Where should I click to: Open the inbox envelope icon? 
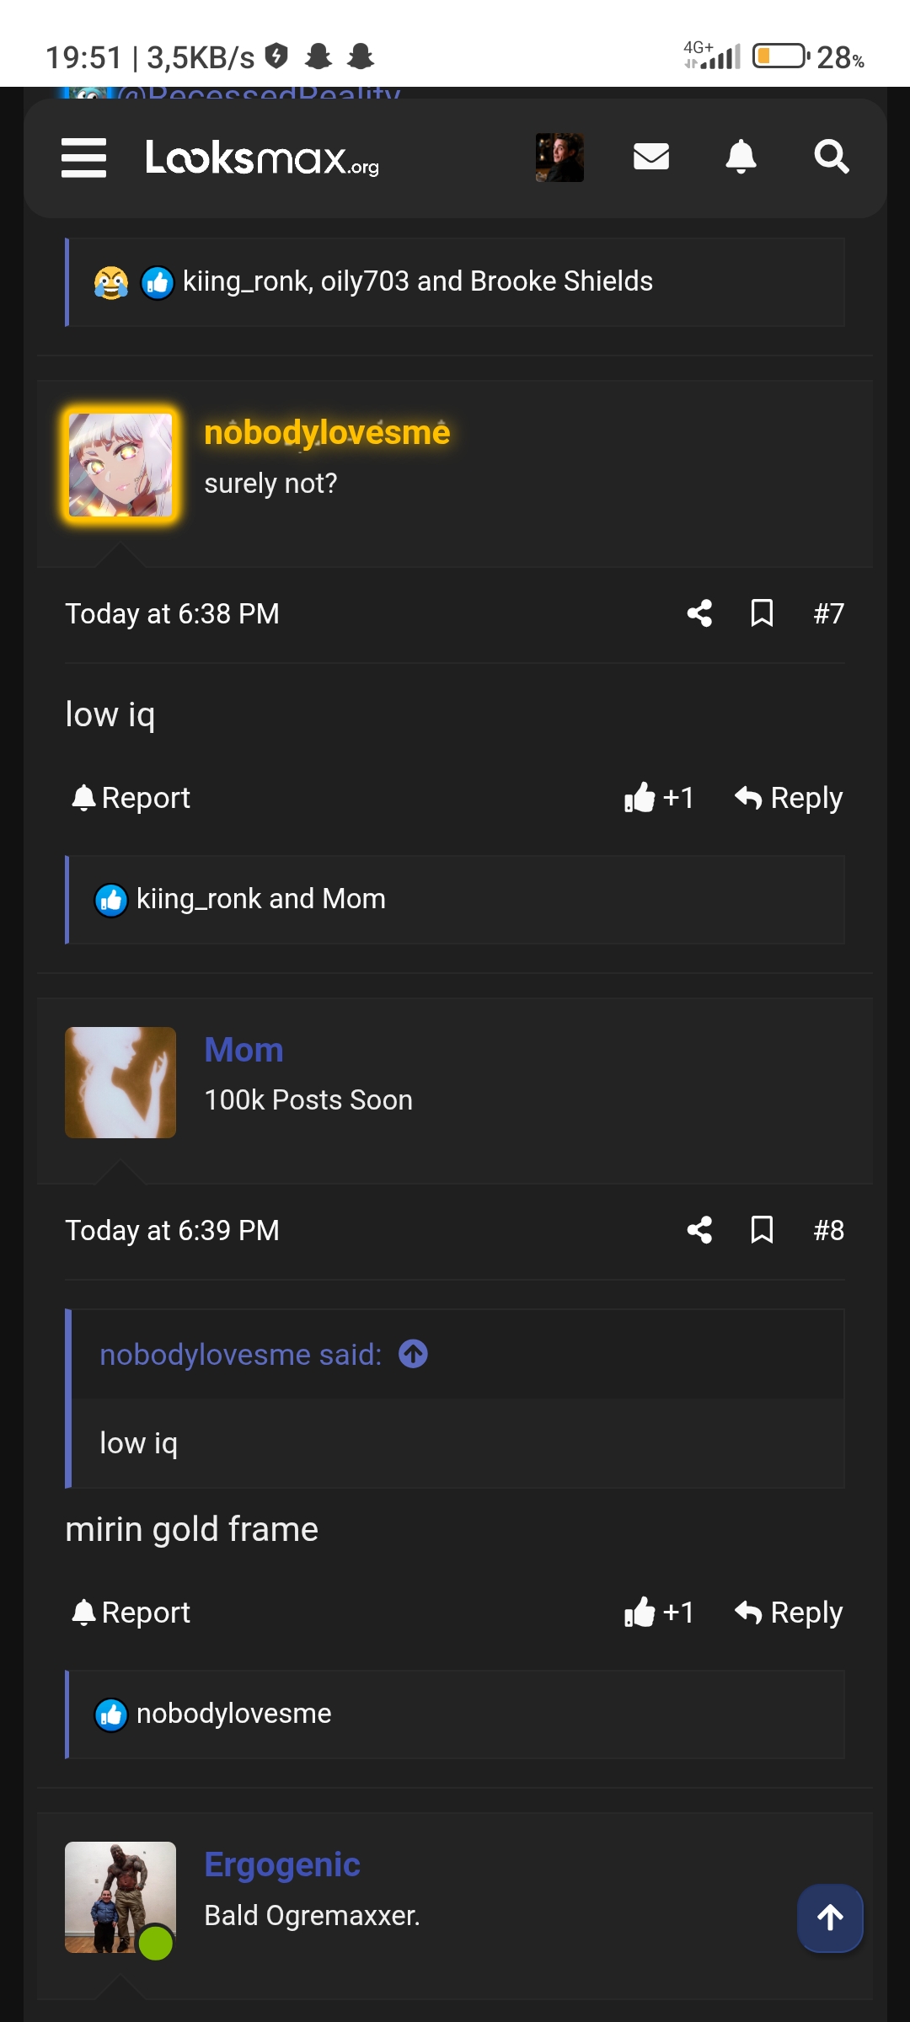tap(650, 157)
